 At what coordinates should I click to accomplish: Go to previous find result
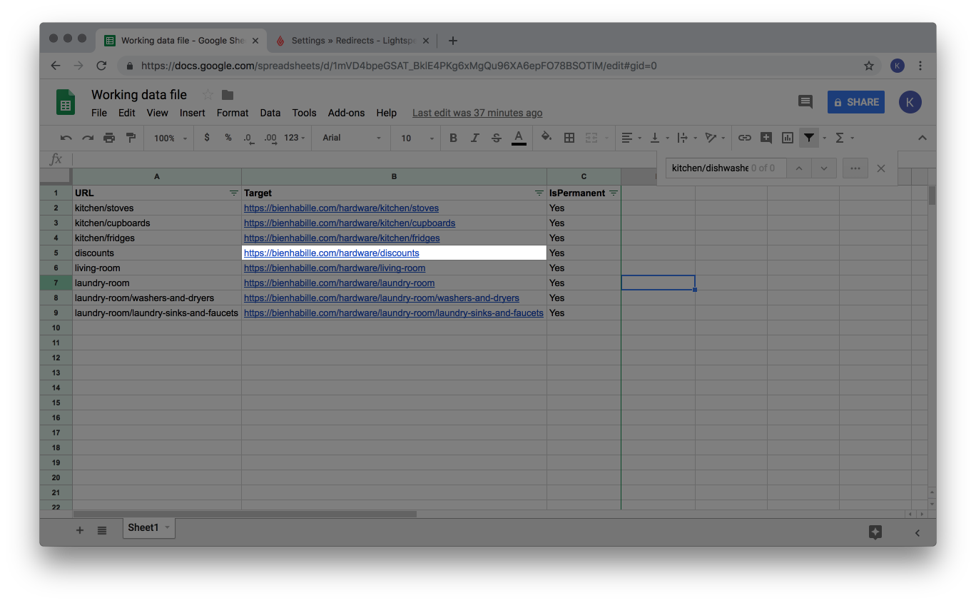(799, 168)
